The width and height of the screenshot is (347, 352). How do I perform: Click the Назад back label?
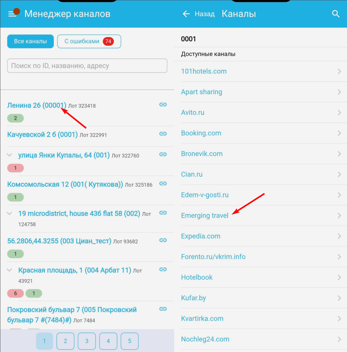[x=204, y=14]
